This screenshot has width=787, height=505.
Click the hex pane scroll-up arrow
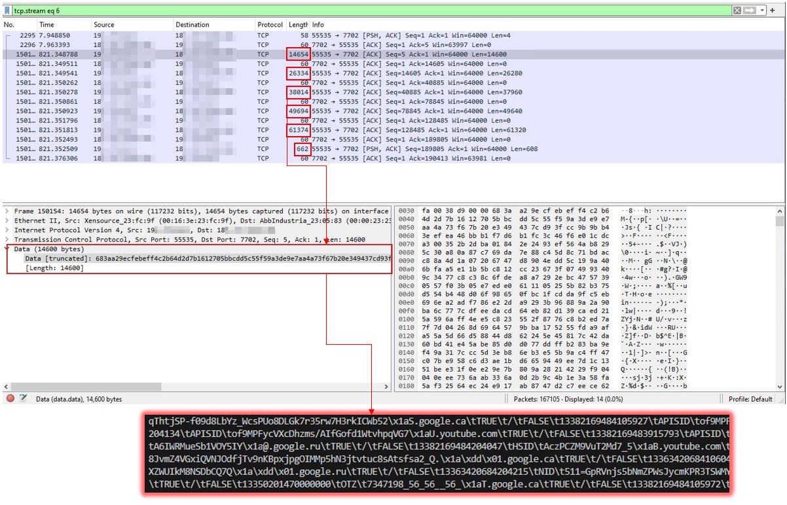(780, 211)
